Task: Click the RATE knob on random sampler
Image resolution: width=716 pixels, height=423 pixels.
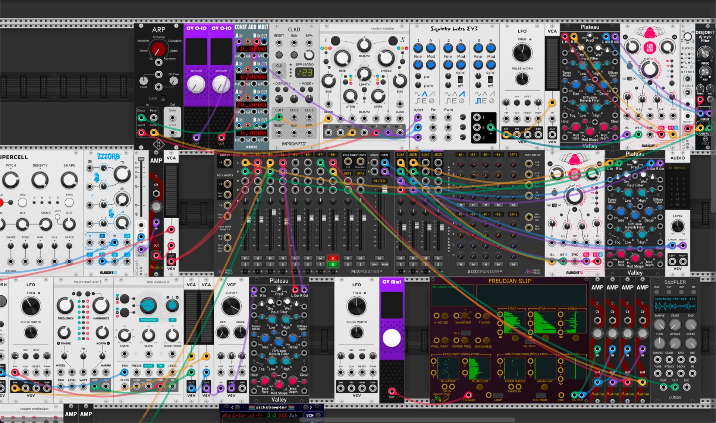Action: point(342,58)
